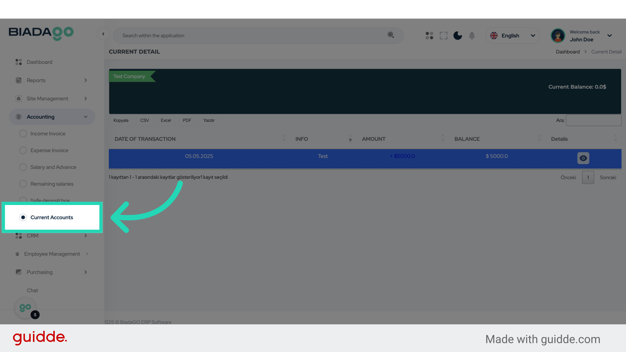This screenshot has width=626, height=352.
Task: Click the search magnifier icon
Action: (x=391, y=35)
